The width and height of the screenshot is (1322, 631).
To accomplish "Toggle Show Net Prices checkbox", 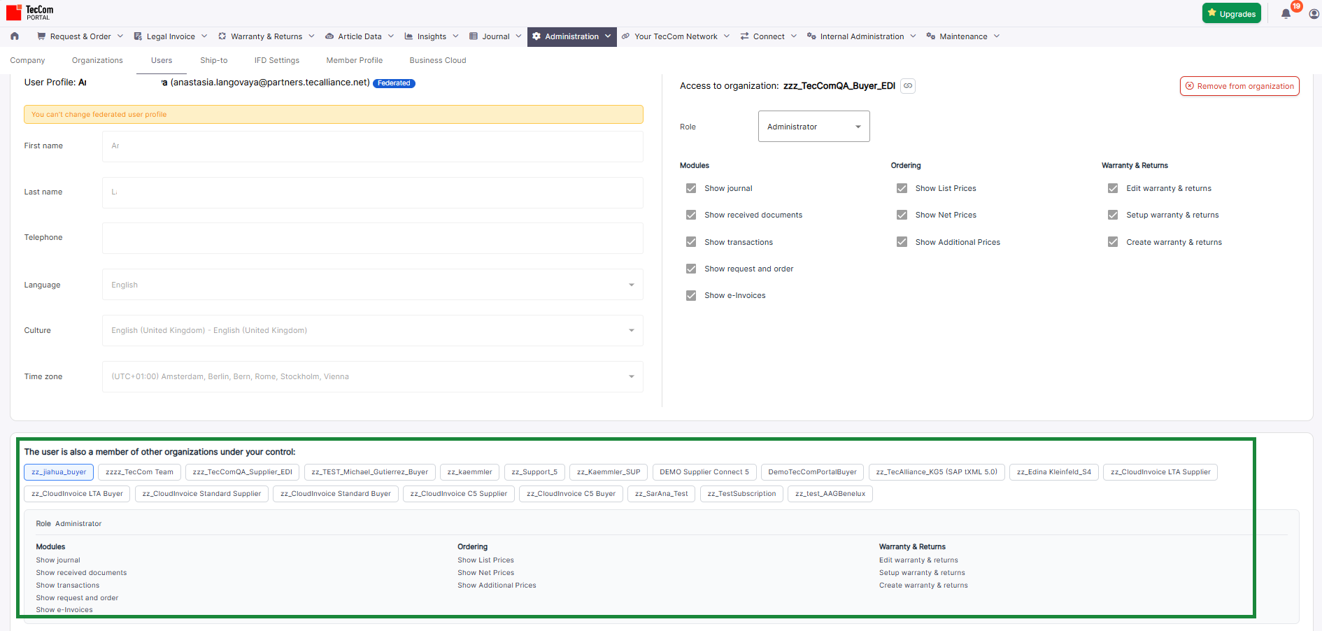I will tap(902, 215).
